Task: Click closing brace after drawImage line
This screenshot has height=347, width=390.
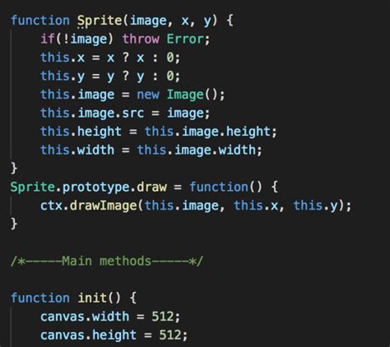Action: pyautogui.click(x=14, y=224)
